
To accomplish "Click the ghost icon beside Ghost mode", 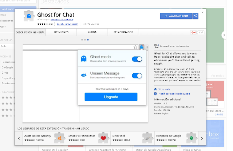I will coord(84,59).
